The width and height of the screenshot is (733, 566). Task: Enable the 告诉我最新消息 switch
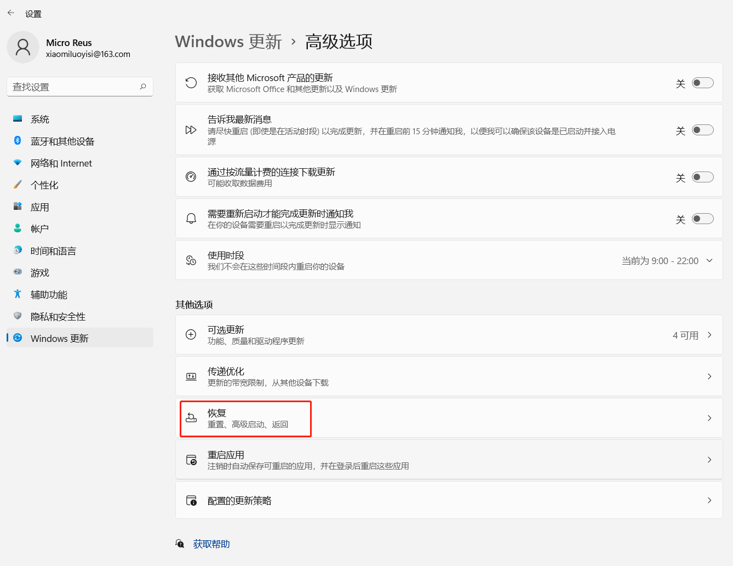tap(702, 130)
